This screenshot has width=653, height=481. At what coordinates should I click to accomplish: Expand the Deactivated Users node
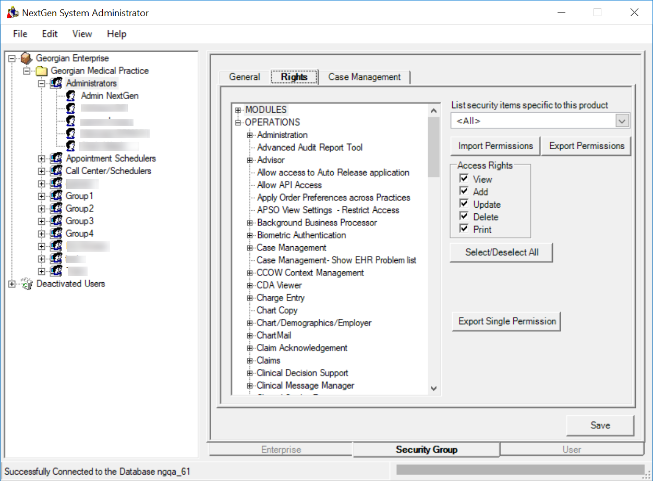[x=13, y=284]
